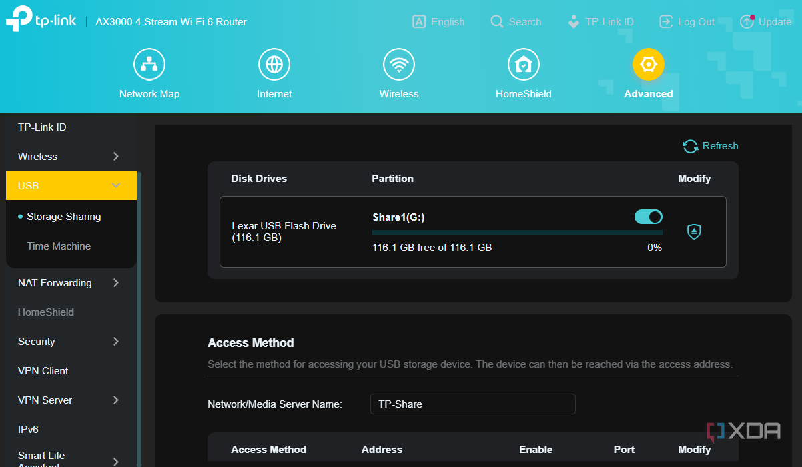Viewport: 802px width, 467px height.
Task: Expand the Smart Life Assistant chevron
Action: point(116,461)
